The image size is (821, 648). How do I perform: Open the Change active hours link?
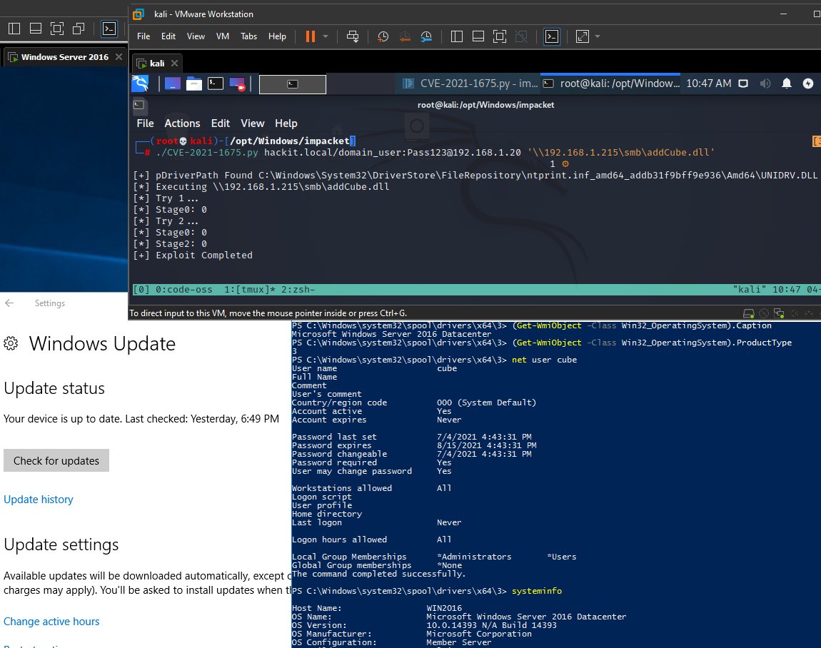click(51, 622)
